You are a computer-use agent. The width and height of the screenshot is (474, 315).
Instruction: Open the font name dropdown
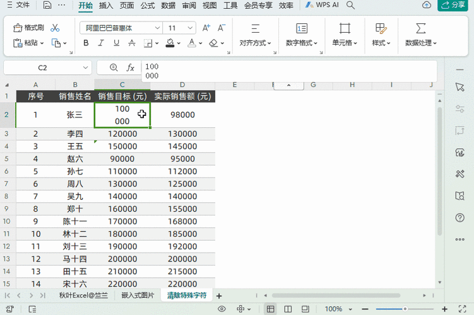coord(157,28)
